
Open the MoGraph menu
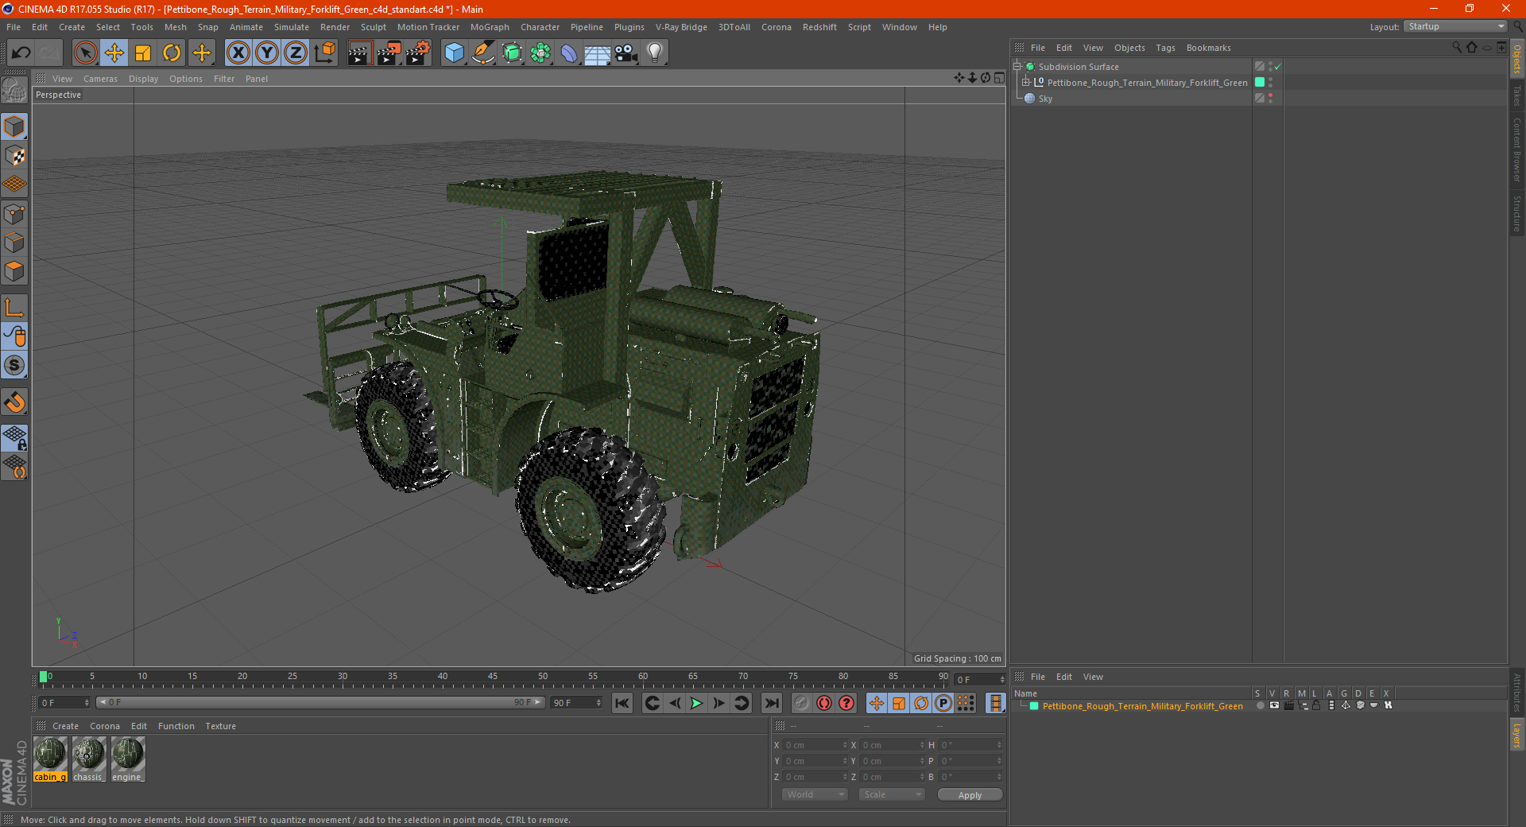click(490, 27)
